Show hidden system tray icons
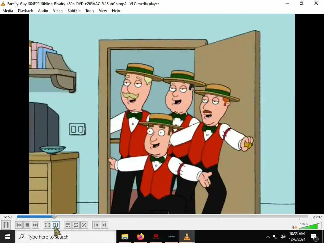The image size is (324, 243). [x=268, y=237]
